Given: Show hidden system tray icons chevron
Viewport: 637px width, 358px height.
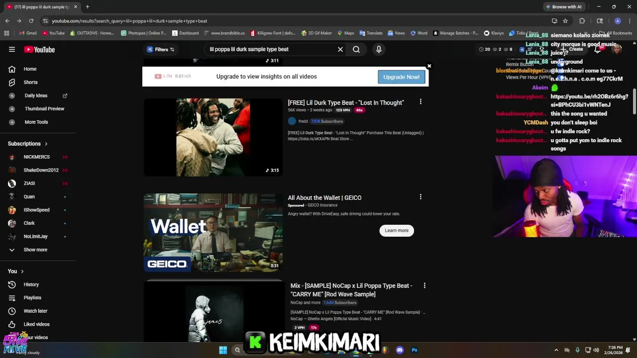Looking at the screenshot, I should pyautogui.click(x=556, y=350).
